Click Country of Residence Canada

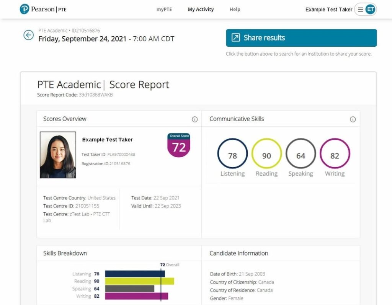tap(241, 290)
